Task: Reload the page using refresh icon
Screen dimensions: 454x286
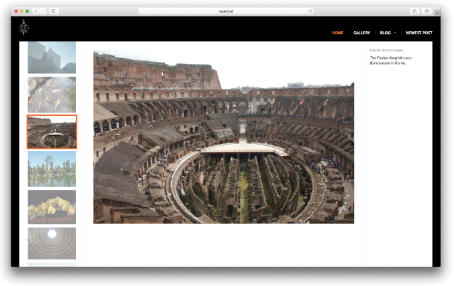Action: [x=310, y=11]
